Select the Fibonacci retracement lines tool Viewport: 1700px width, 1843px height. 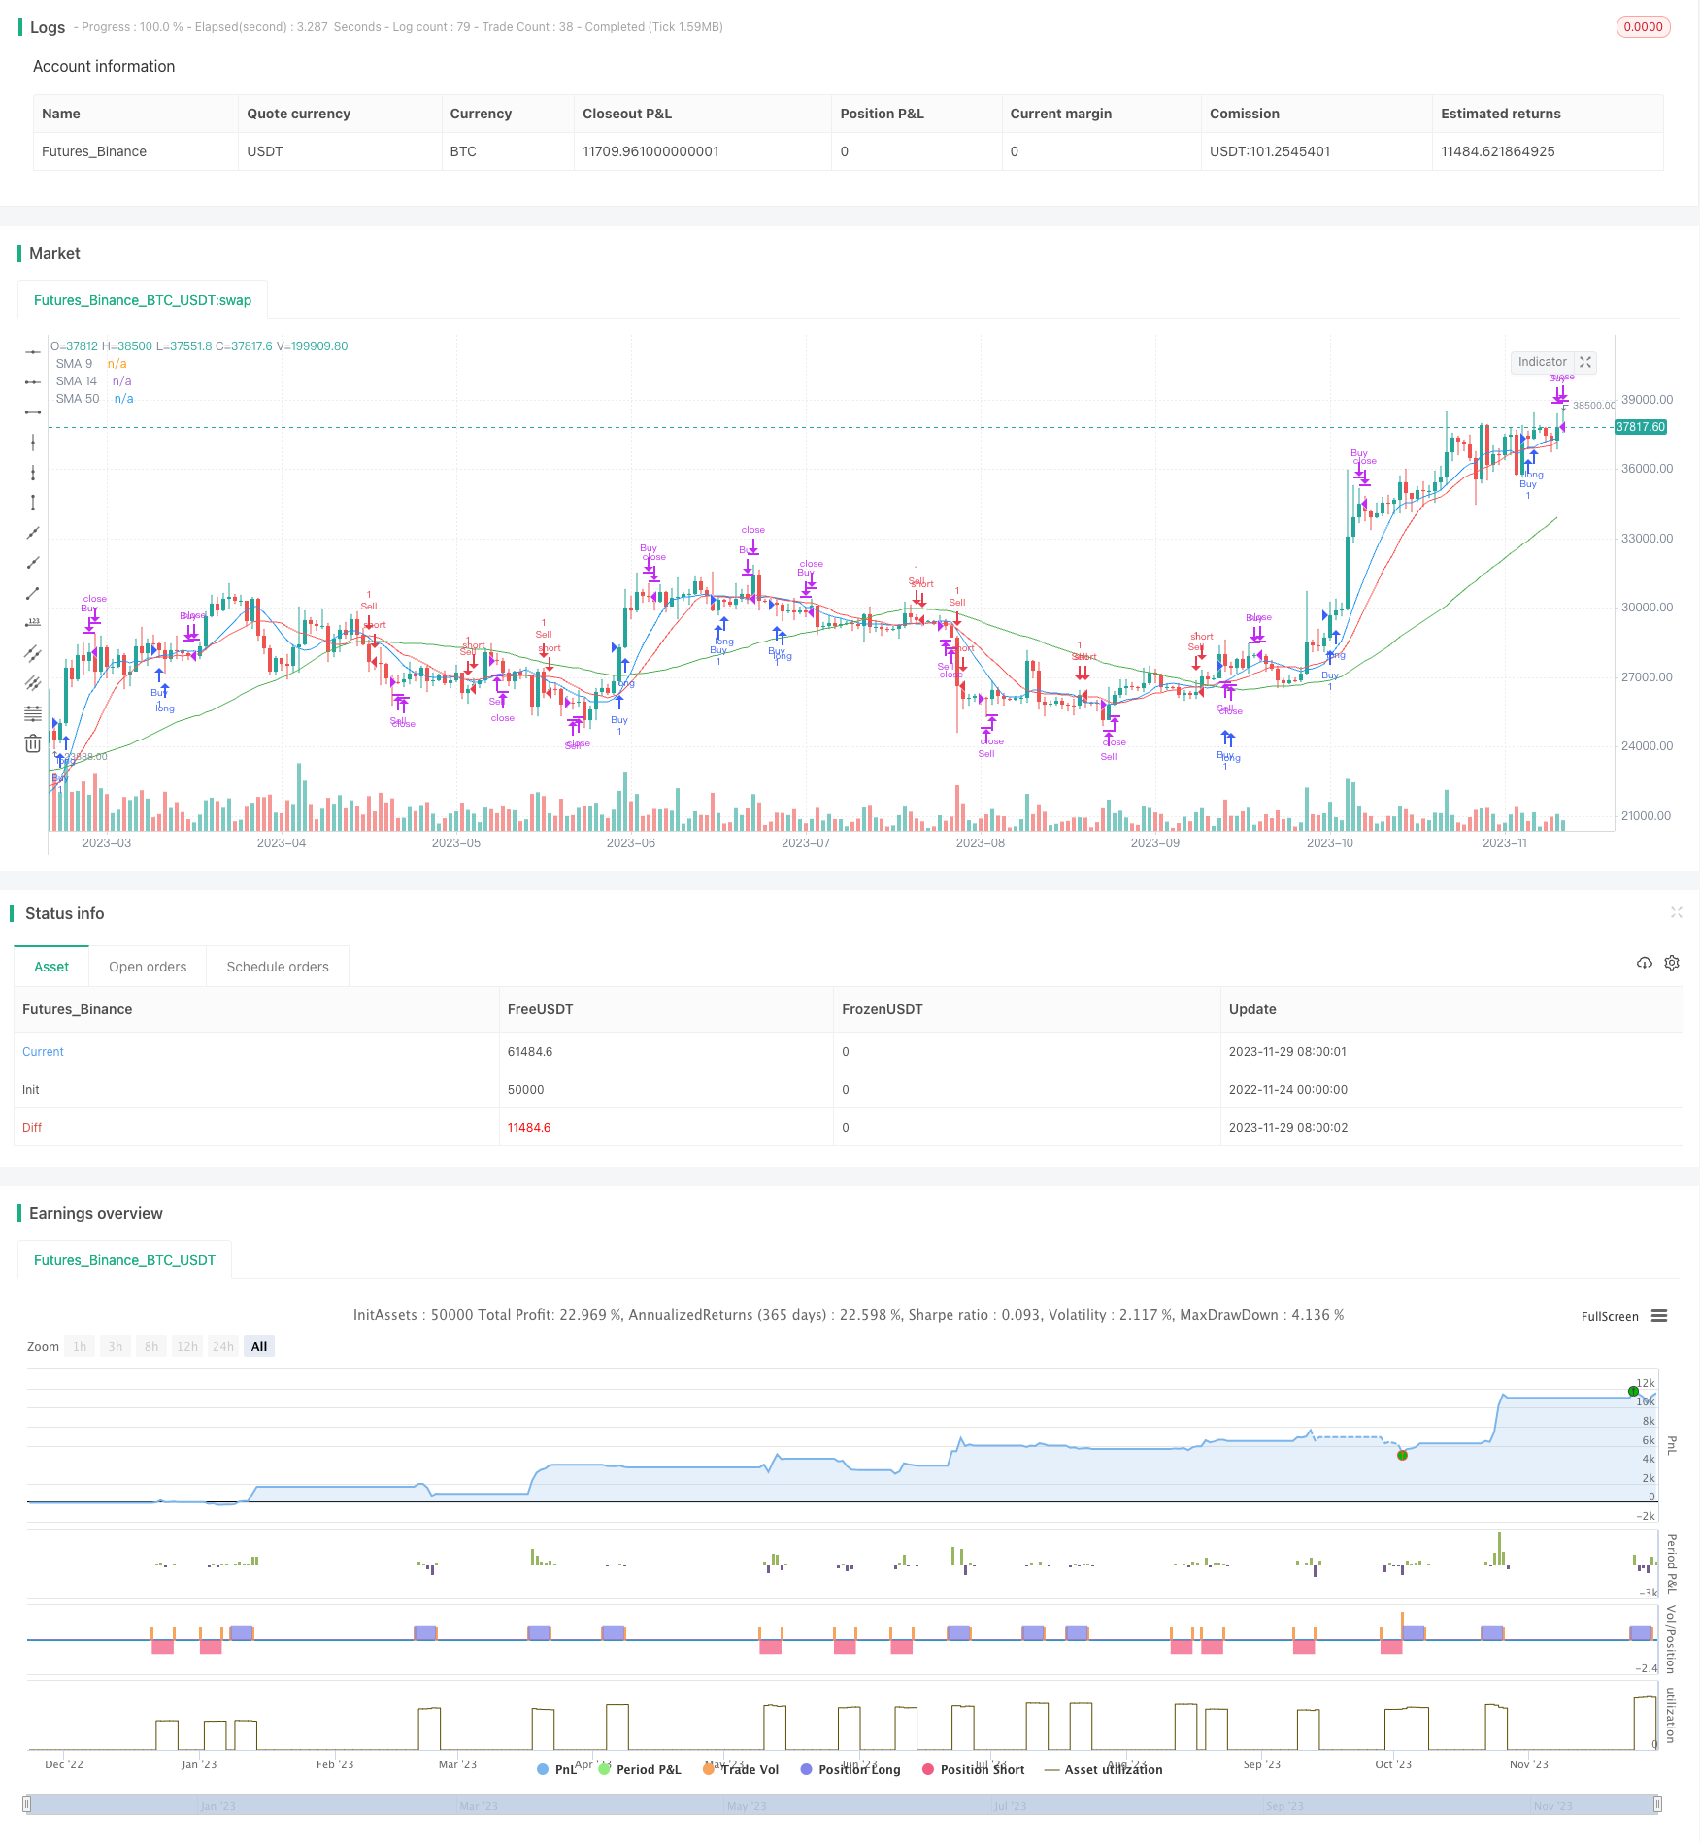[x=33, y=713]
